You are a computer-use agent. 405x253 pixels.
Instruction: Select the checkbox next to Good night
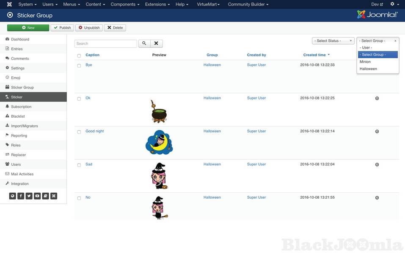(79, 132)
